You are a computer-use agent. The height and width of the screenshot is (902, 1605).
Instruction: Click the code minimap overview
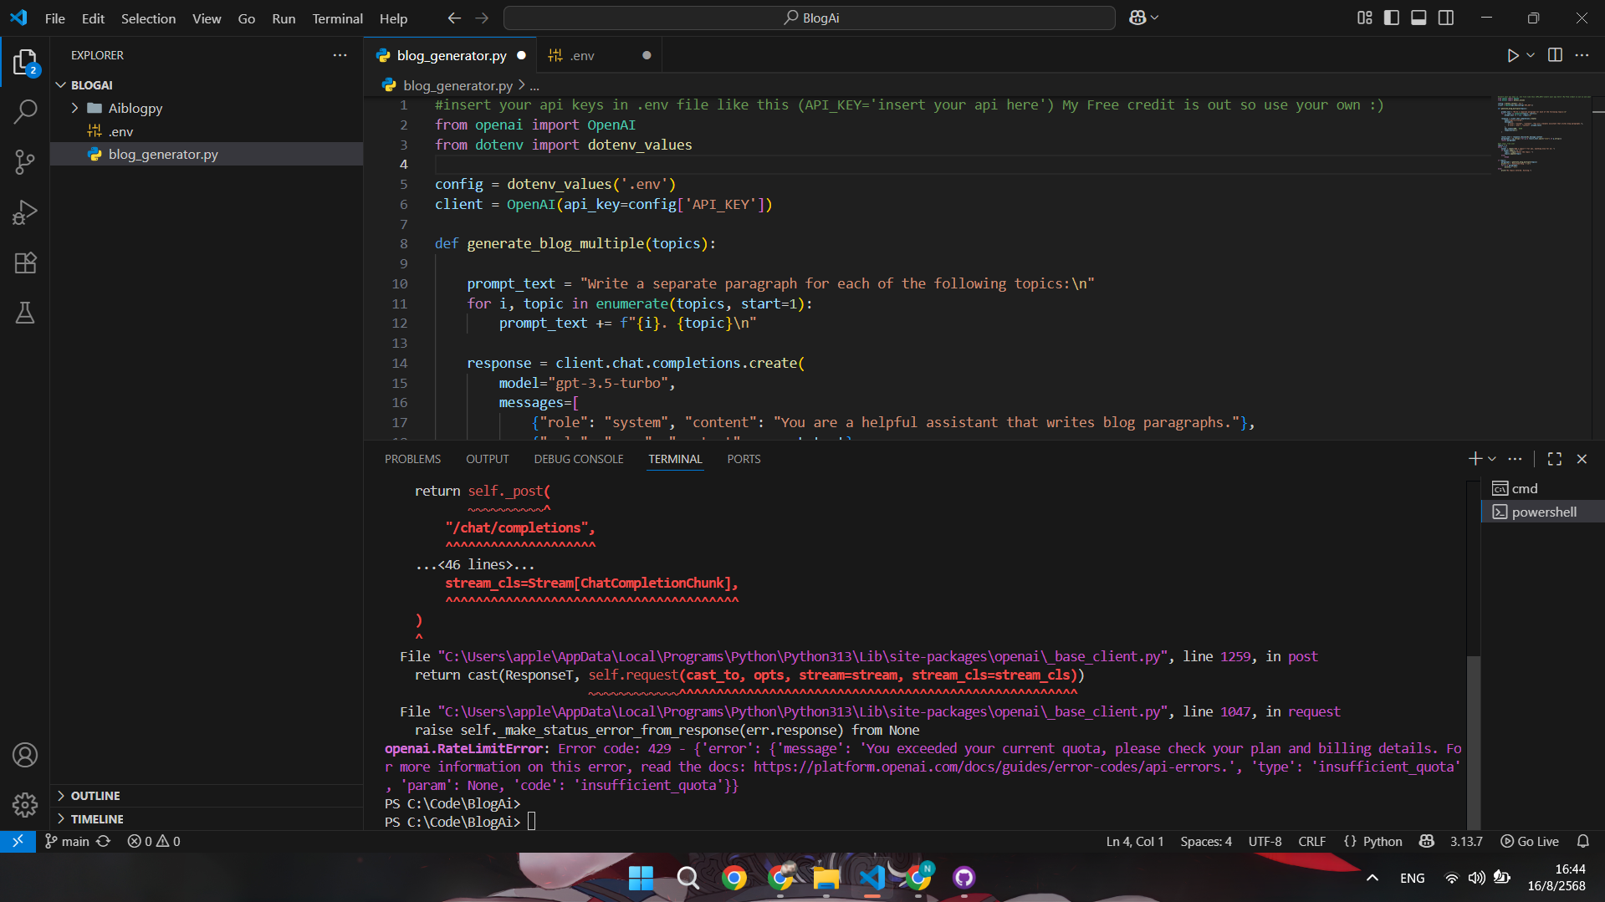[1542, 134]
